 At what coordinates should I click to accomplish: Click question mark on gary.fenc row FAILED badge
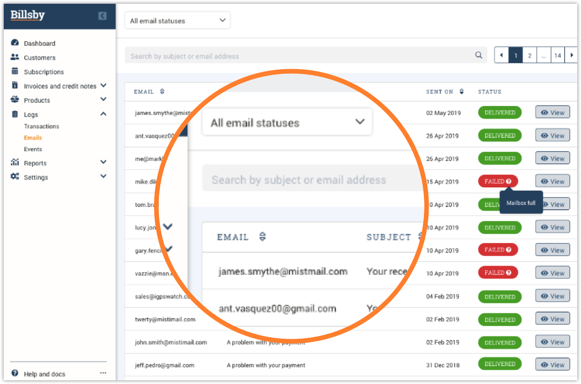pos(509,250)
